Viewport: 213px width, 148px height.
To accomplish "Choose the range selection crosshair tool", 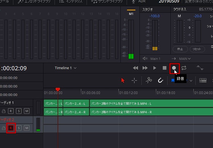I will click(134, 80).
